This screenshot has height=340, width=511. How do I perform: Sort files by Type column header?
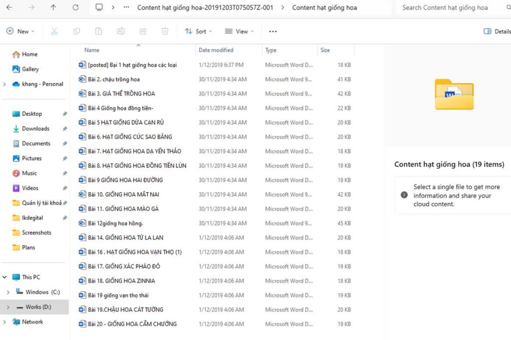point(270,50)
